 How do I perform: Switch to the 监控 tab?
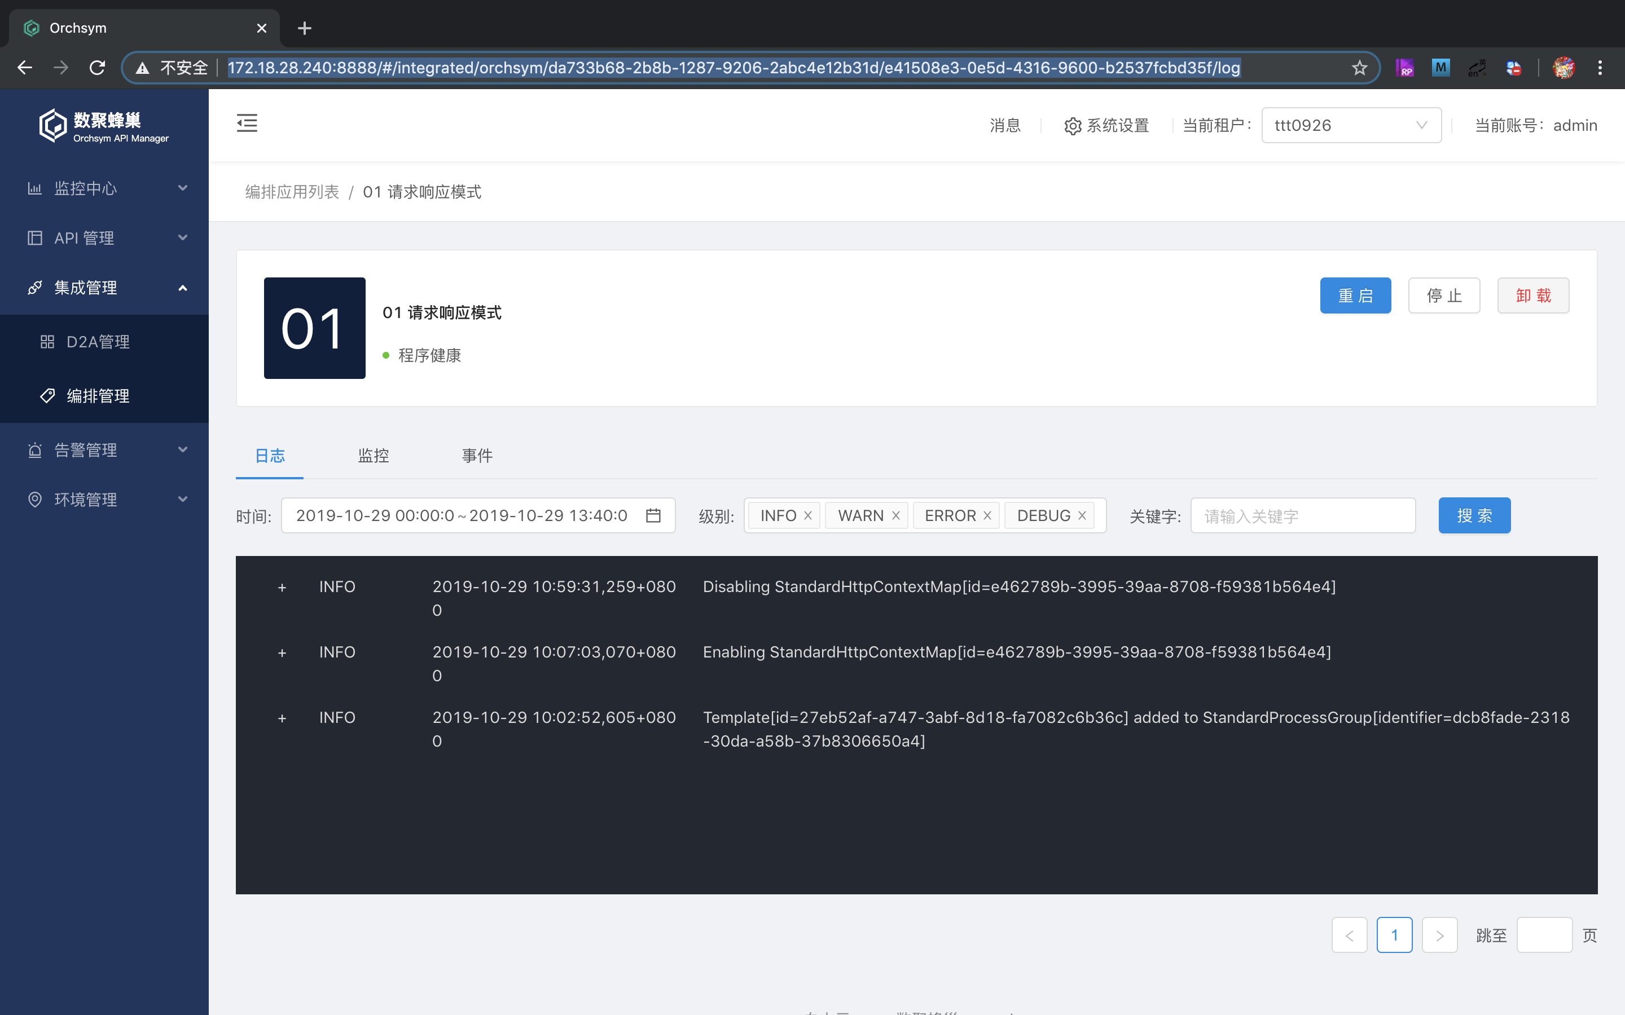click(374, 456)
